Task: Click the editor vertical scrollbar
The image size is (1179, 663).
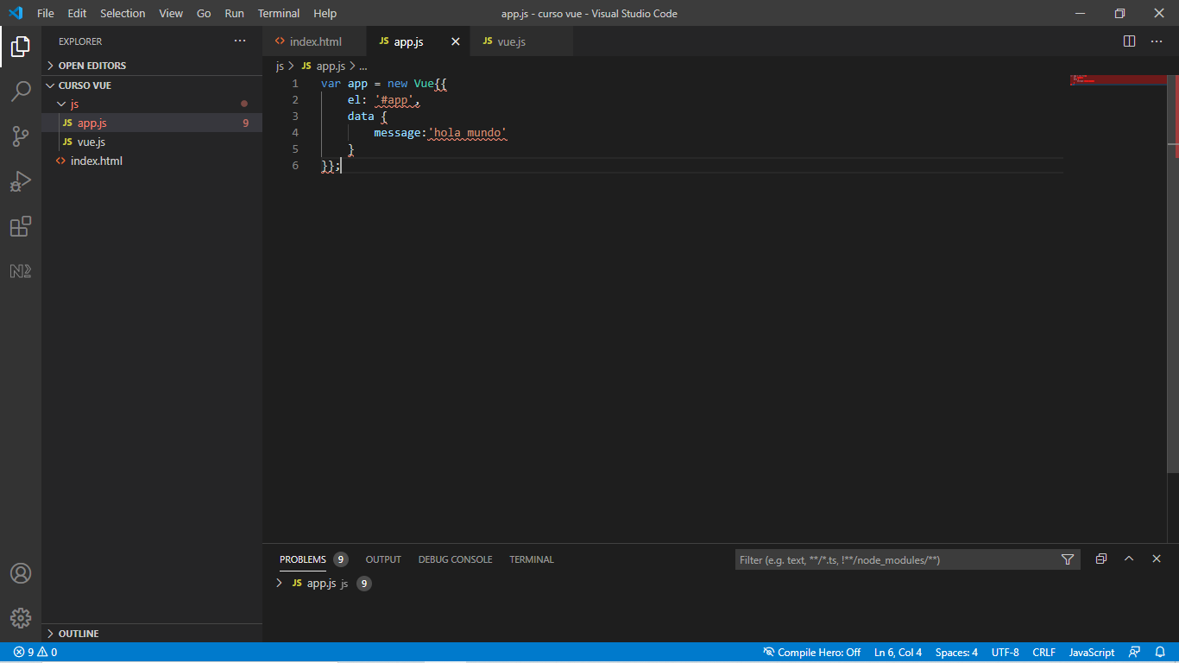Action: (x=1173, y=274)
